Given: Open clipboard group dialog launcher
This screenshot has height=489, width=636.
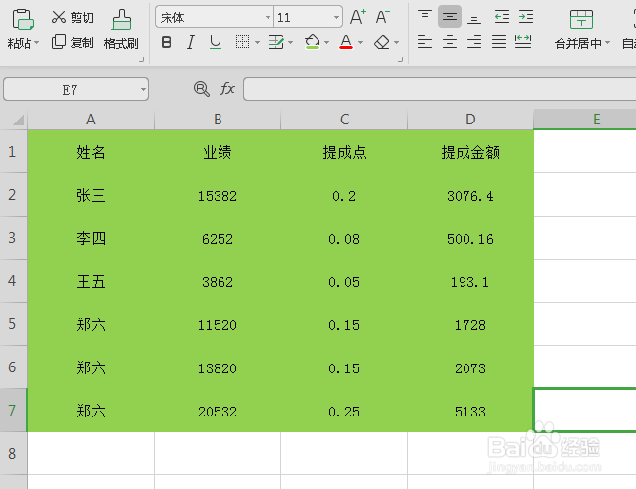Looking at the screenshot, I should tap(141, 60).
